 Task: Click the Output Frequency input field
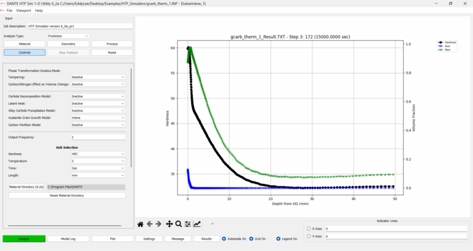tap(98, 137)
